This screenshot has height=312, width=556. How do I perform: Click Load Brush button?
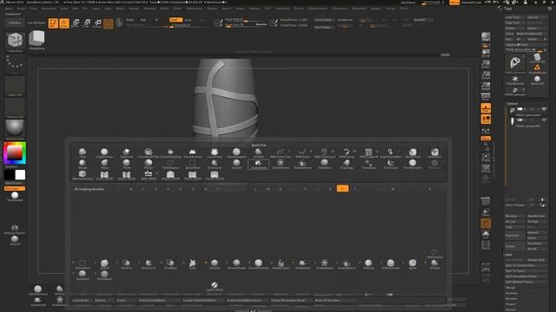coord(81,301)
